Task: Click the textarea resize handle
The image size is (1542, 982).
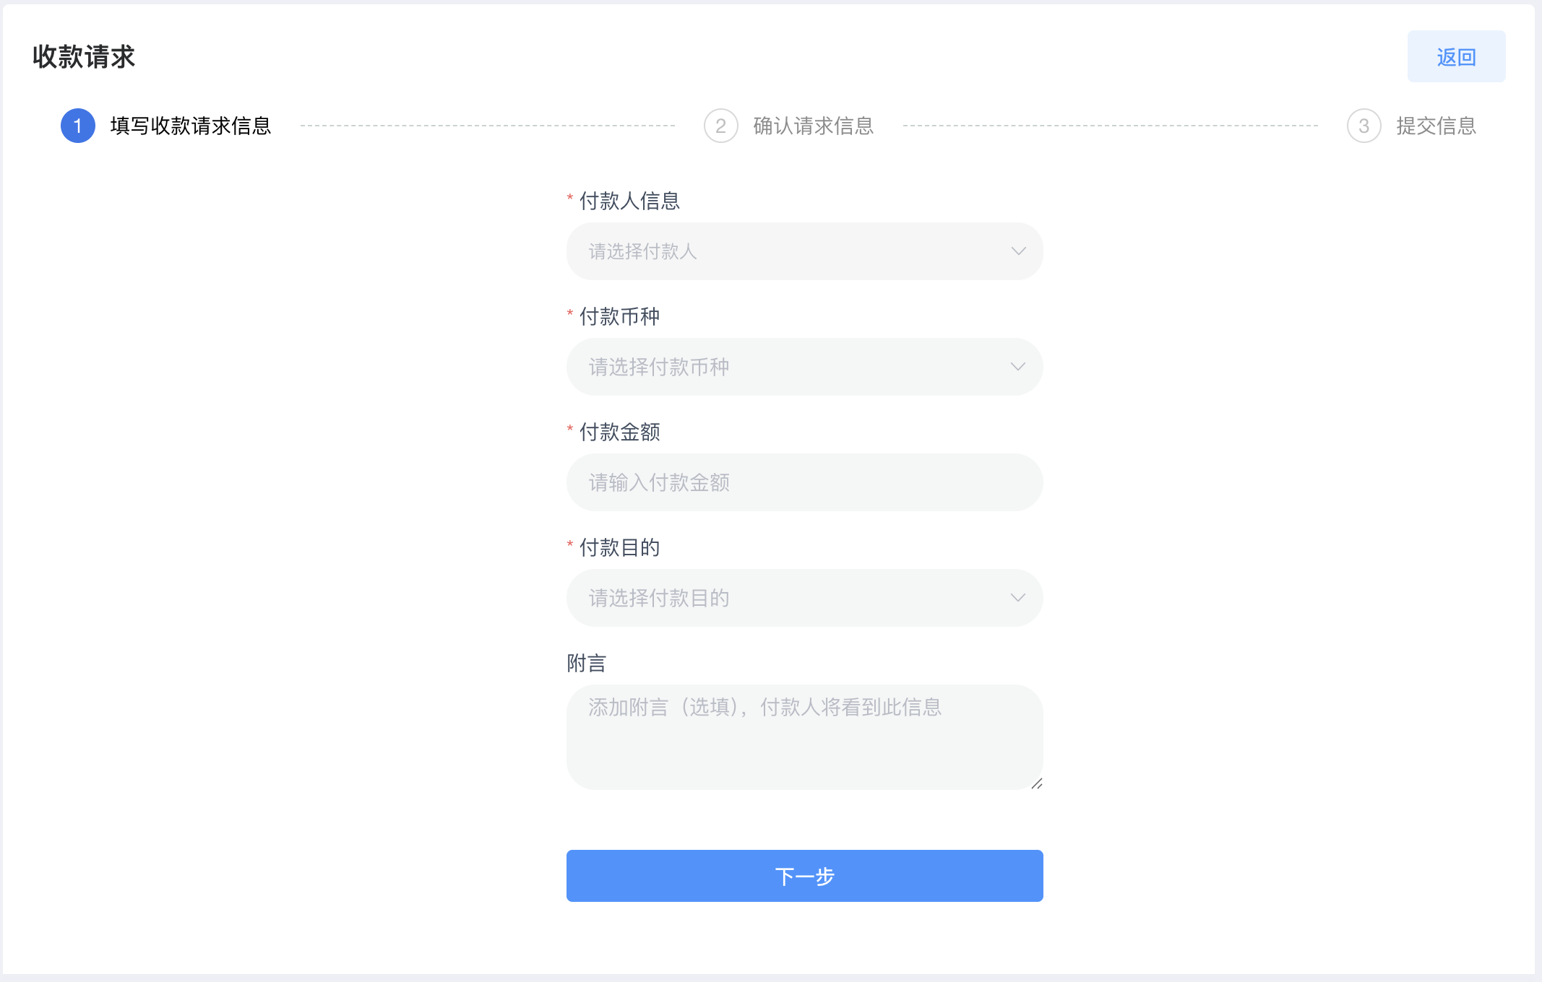Action: pyautogui.click(x=1037, y=783)
